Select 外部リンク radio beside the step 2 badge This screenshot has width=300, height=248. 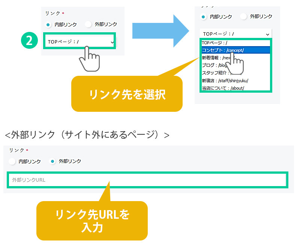pyautogui.click(x=88, y=24)
